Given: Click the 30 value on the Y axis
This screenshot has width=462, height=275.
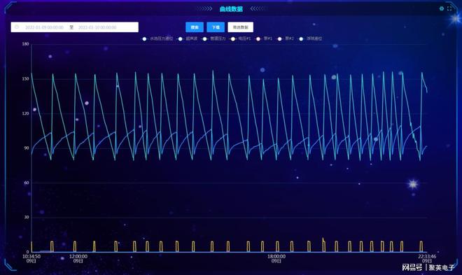Looking at the screenshot, I should pyautogui.click(x=27, y=217).
